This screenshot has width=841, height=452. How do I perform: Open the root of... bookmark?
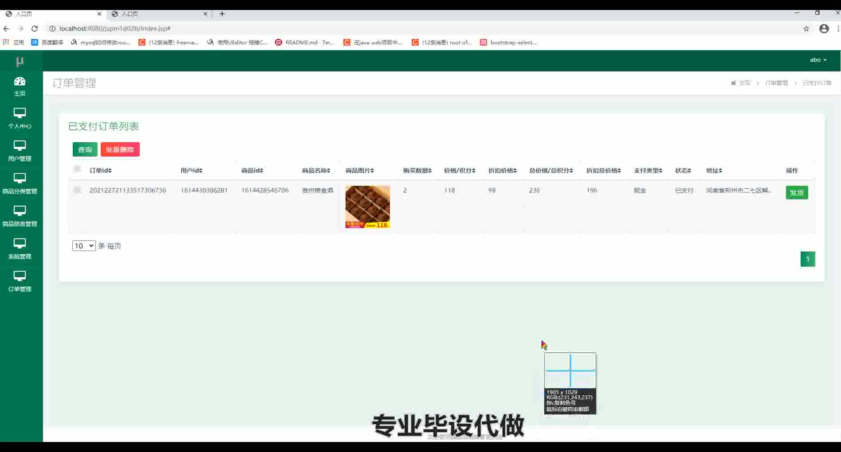click(x=441, y=42)
